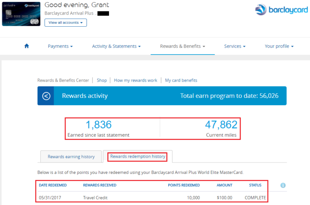Select the $100.00 amount cell

(x=224, y=198)
